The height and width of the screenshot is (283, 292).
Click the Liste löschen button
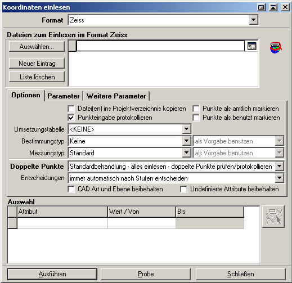click(37, 77)
